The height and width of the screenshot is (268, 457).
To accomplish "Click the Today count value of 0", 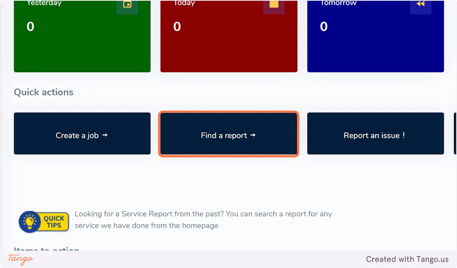I will tap(177, 27).
